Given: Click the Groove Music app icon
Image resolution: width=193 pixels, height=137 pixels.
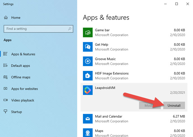Looking at the screenshot, I should click(88, 61).
